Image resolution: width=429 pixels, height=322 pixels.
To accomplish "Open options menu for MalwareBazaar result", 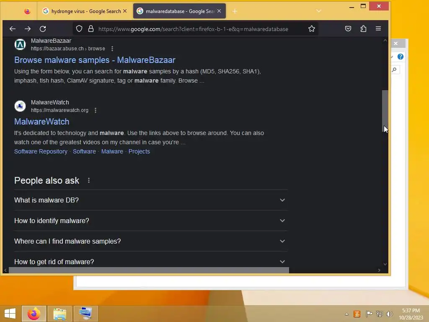I will pos(112,49).
